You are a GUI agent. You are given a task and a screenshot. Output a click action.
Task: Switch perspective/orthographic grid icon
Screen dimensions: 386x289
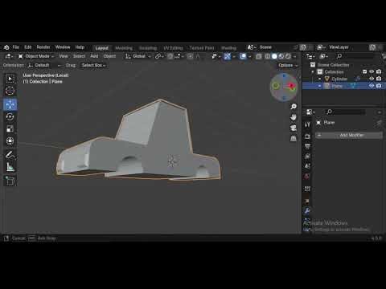pos(294,139)
